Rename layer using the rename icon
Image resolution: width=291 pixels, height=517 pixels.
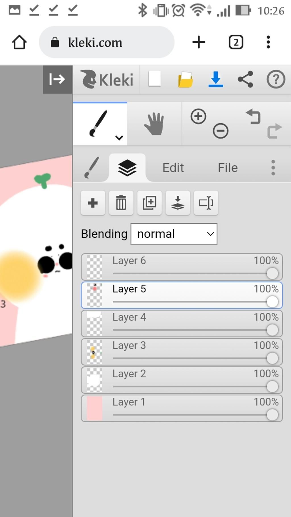206,203
